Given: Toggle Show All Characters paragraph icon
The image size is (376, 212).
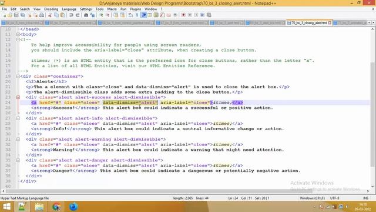Looking at the screenshot, I should point(137,15).
